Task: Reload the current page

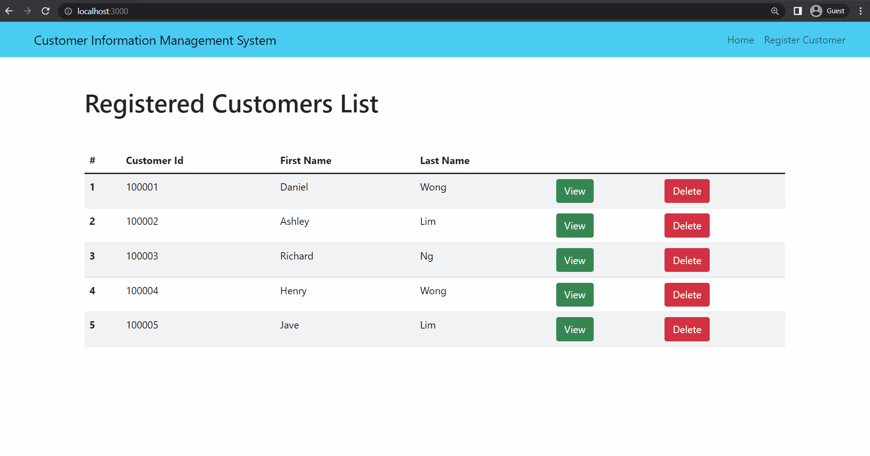Action: pos(45,11)
